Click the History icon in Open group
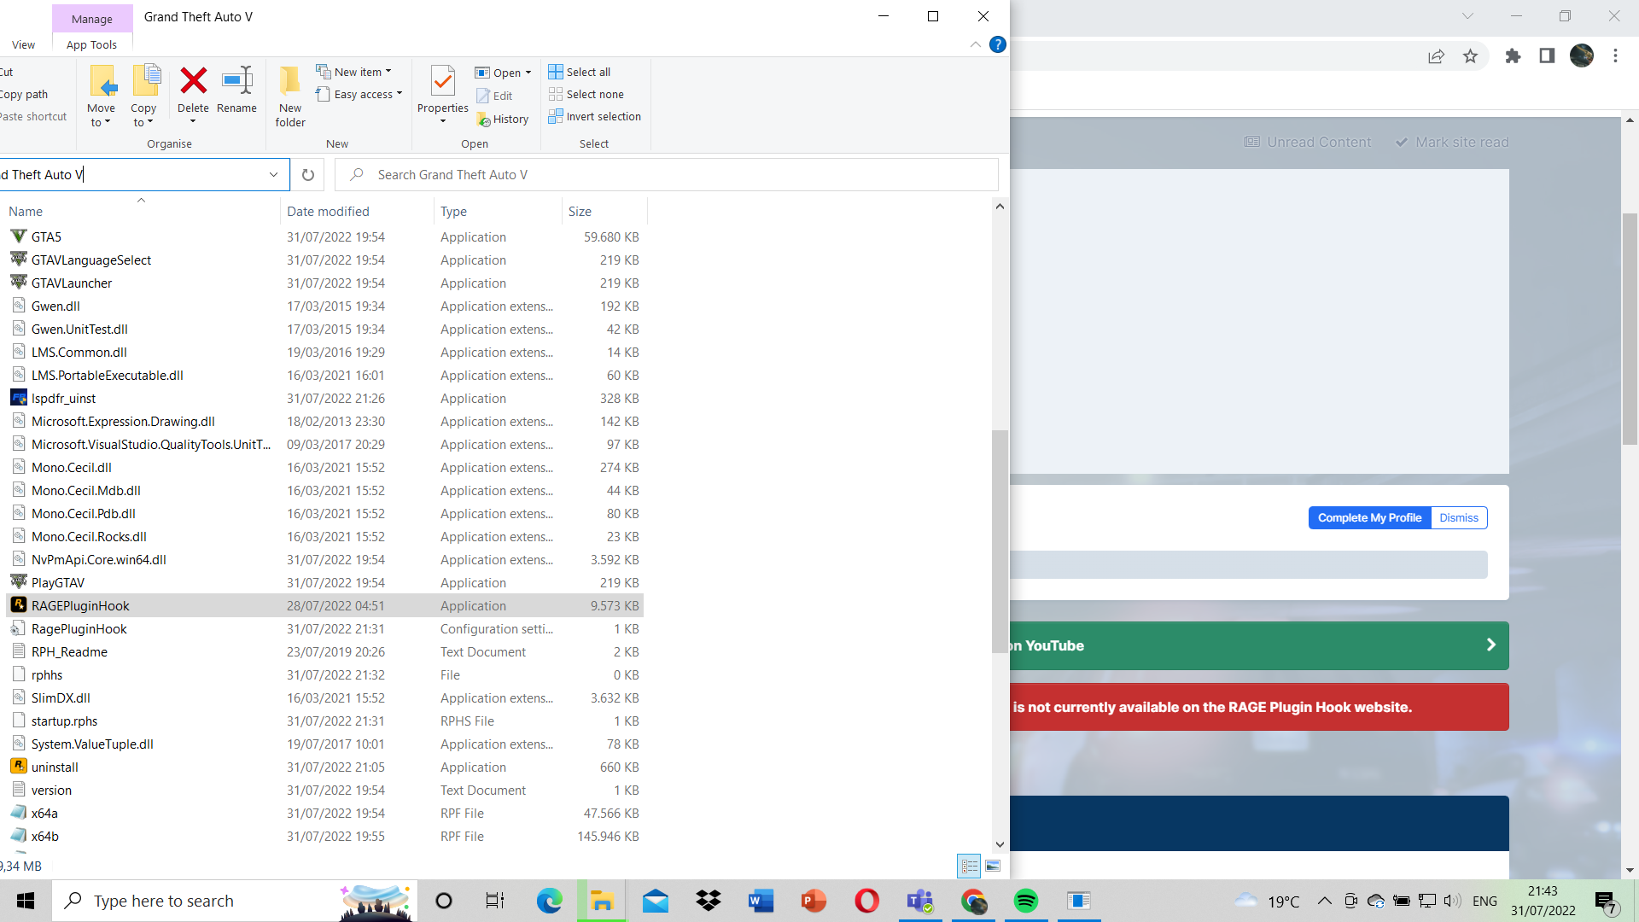This screenshot has width=1639, height=922. [504, 120]
